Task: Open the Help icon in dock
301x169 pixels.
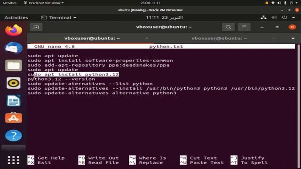Action: [14, 136]
